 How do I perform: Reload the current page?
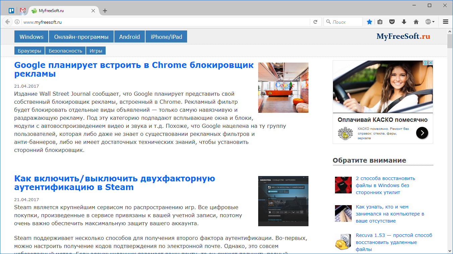pos(315,22)
